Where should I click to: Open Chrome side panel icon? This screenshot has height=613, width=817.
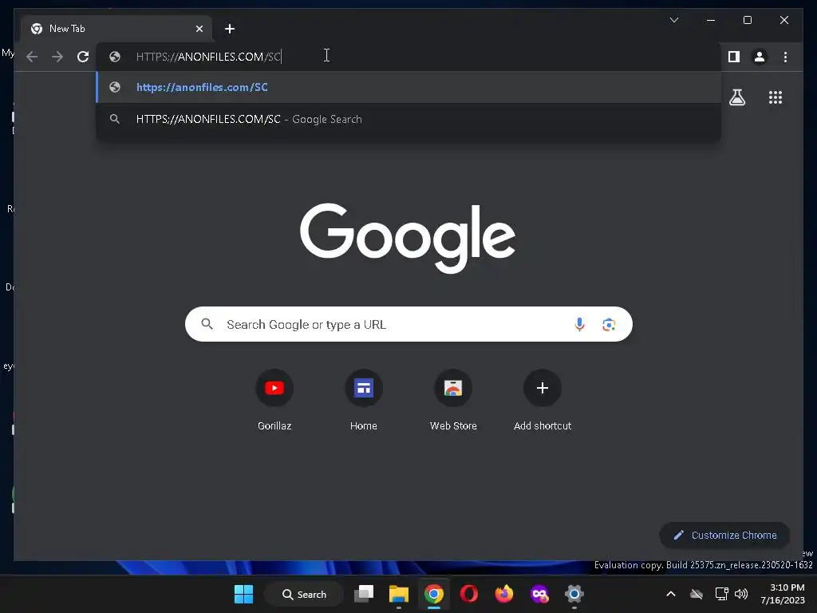pos(734,57)
